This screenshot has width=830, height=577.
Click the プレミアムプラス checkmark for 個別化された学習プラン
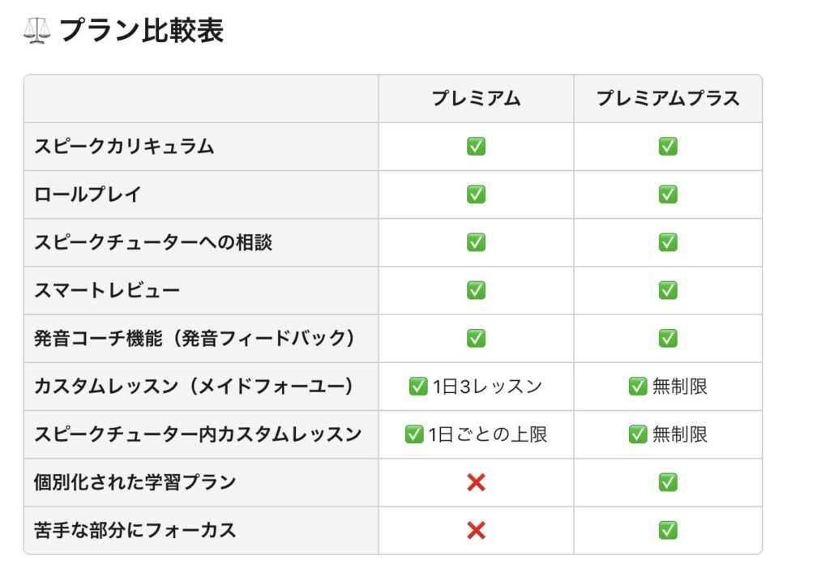click(668, 483)
